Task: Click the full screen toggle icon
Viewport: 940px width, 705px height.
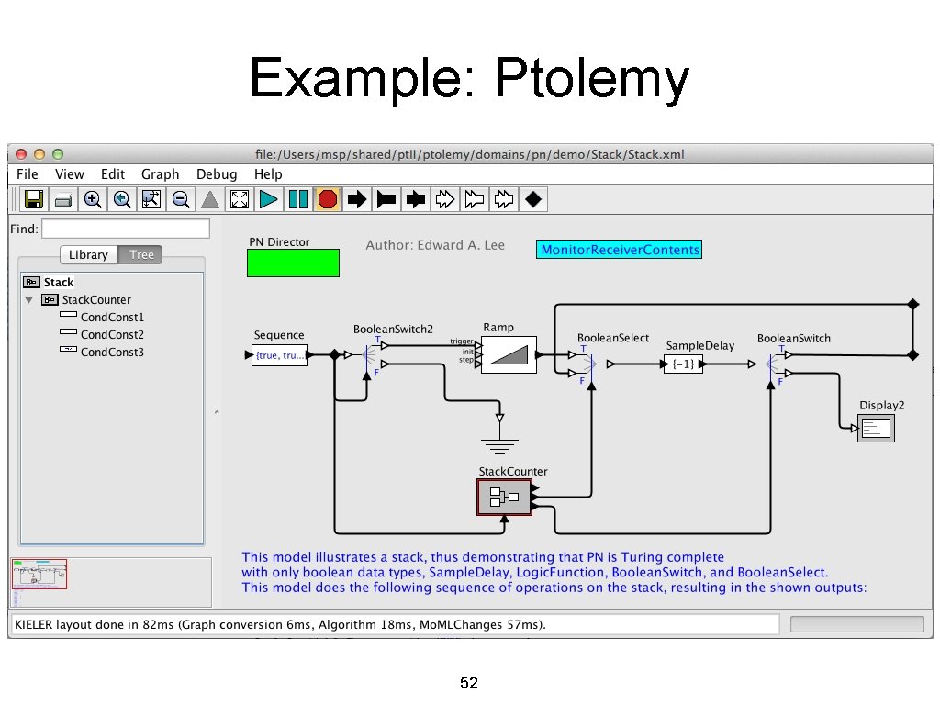Action: pyautogui.click(x=240, y=199)
